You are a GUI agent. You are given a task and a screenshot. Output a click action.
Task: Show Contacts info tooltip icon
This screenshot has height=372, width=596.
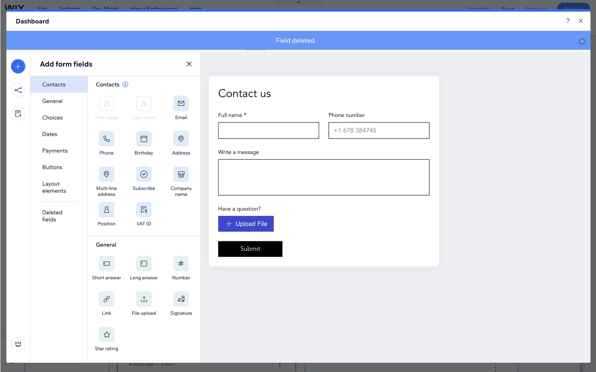coord(125,85)
